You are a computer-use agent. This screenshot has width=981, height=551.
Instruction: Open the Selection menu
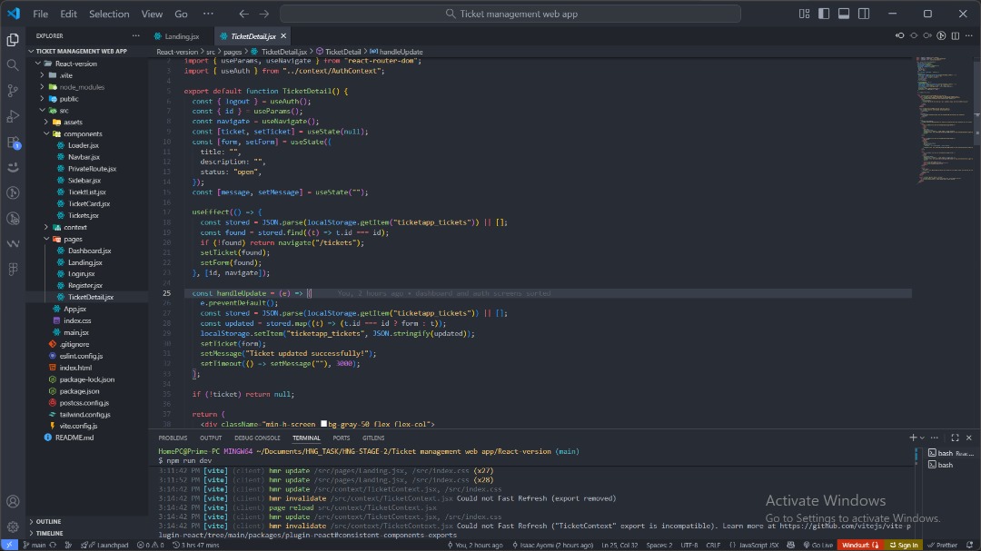pos(109,14)
